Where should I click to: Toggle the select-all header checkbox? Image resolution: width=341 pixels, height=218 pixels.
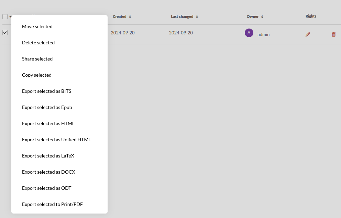tap(5, 17)
